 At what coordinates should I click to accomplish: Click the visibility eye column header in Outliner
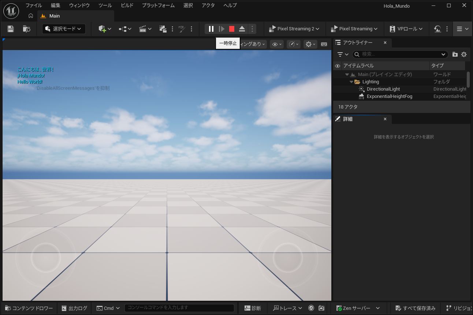338,66
